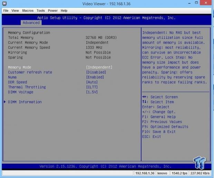Click the 1333 MHz memory speed value
214x178 pixels.
pyautogui.click(x=94, y=47)
